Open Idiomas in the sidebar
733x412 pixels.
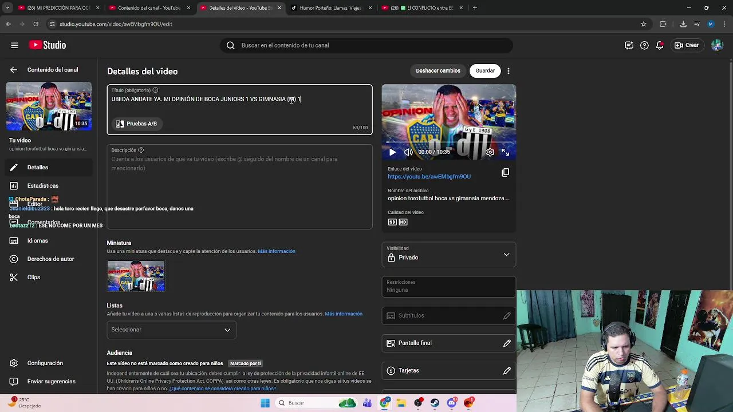pyautogui.click(x=49, y=241)
